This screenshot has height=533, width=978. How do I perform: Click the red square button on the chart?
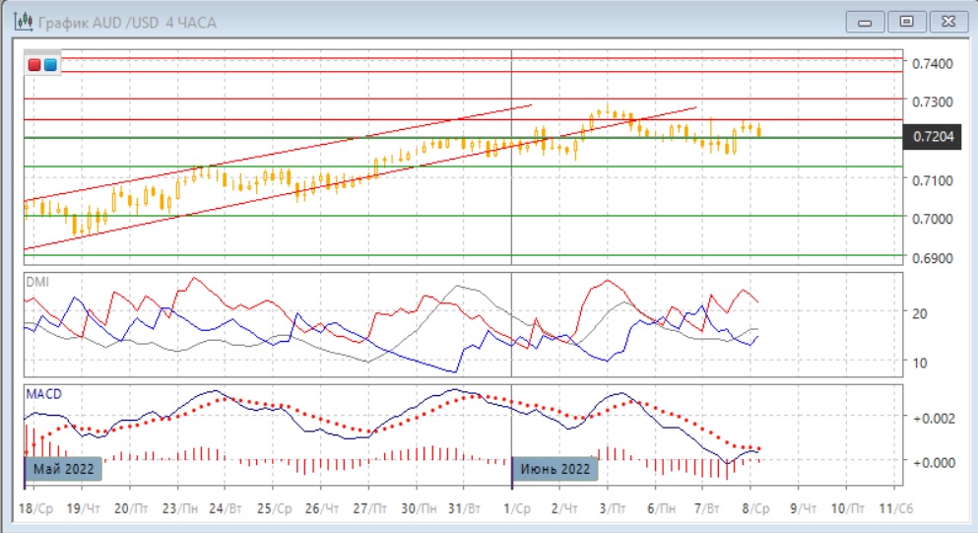[x=35, y=65]
